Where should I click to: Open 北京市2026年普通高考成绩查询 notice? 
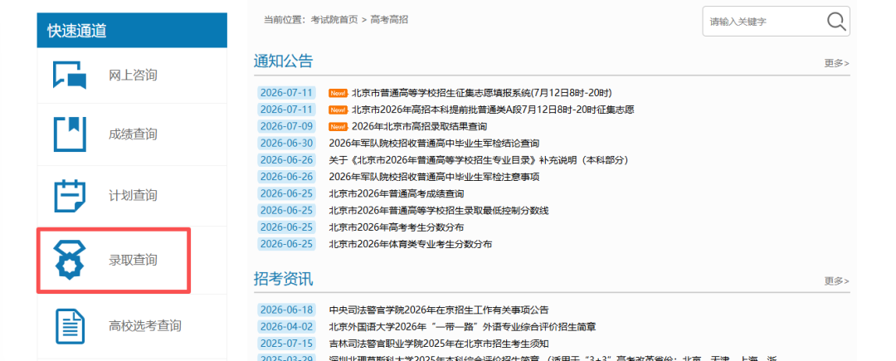tap(397, 193)
